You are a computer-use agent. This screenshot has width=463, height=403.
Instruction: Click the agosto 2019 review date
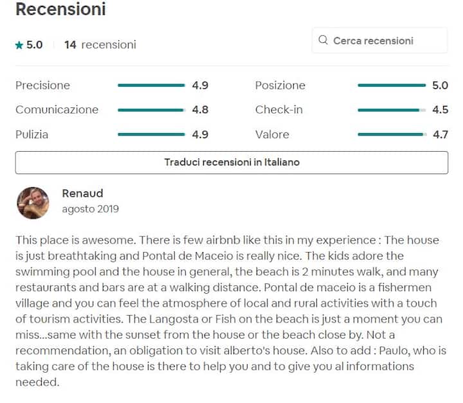click(x=90, y=209)
